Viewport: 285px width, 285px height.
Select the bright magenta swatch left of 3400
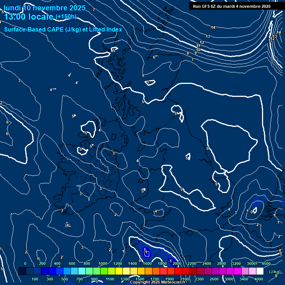pos(237,271)
